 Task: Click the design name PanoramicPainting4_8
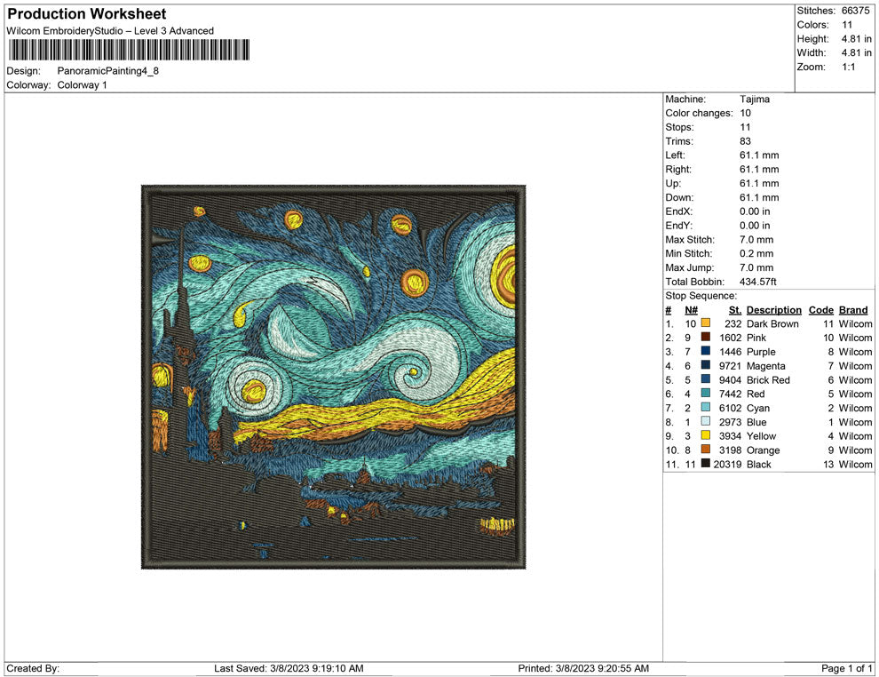pyautogui.click(x=108, y=71)
